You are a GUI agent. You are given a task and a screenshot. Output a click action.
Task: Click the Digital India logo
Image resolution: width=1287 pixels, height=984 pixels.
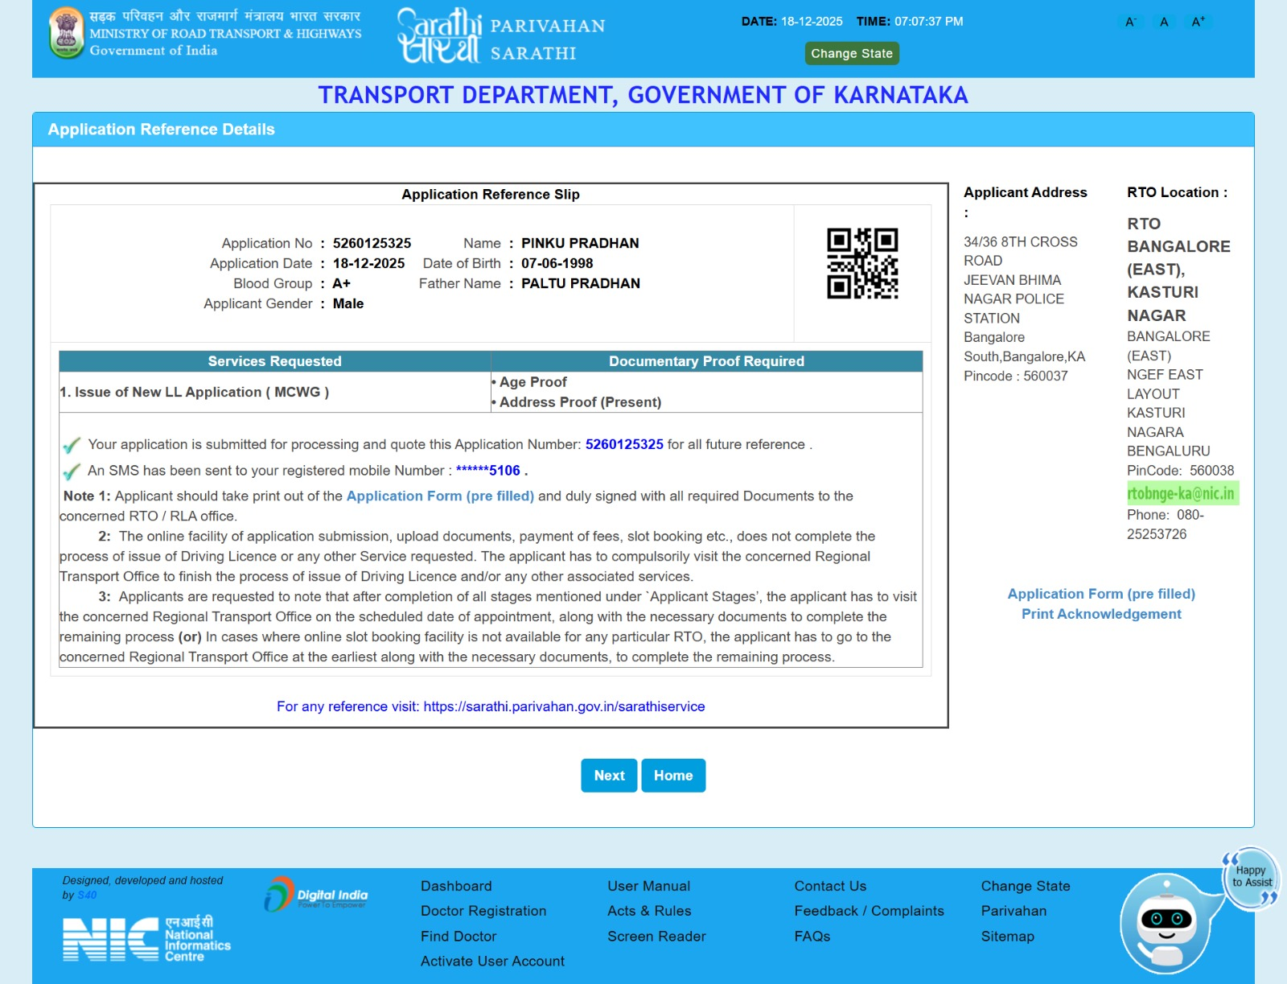316,895
